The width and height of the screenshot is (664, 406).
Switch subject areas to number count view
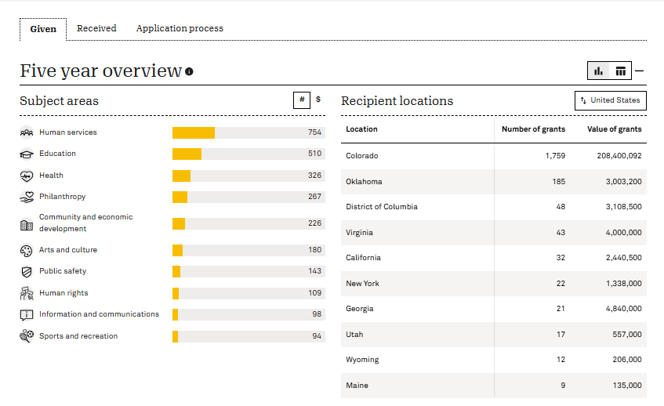[301, 100]
